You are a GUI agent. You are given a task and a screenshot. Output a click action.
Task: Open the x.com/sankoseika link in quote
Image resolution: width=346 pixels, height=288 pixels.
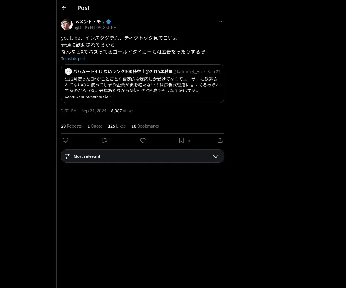click(89, 96)
